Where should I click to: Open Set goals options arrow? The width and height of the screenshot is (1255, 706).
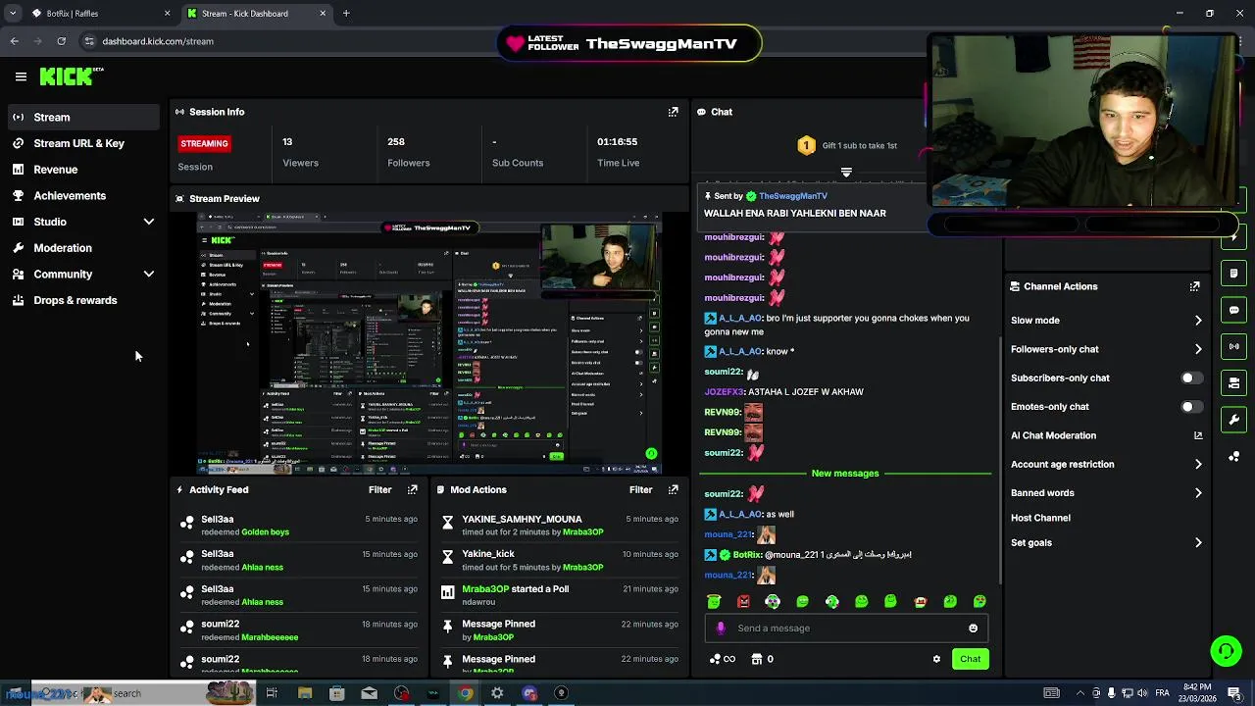[1198, 543]
